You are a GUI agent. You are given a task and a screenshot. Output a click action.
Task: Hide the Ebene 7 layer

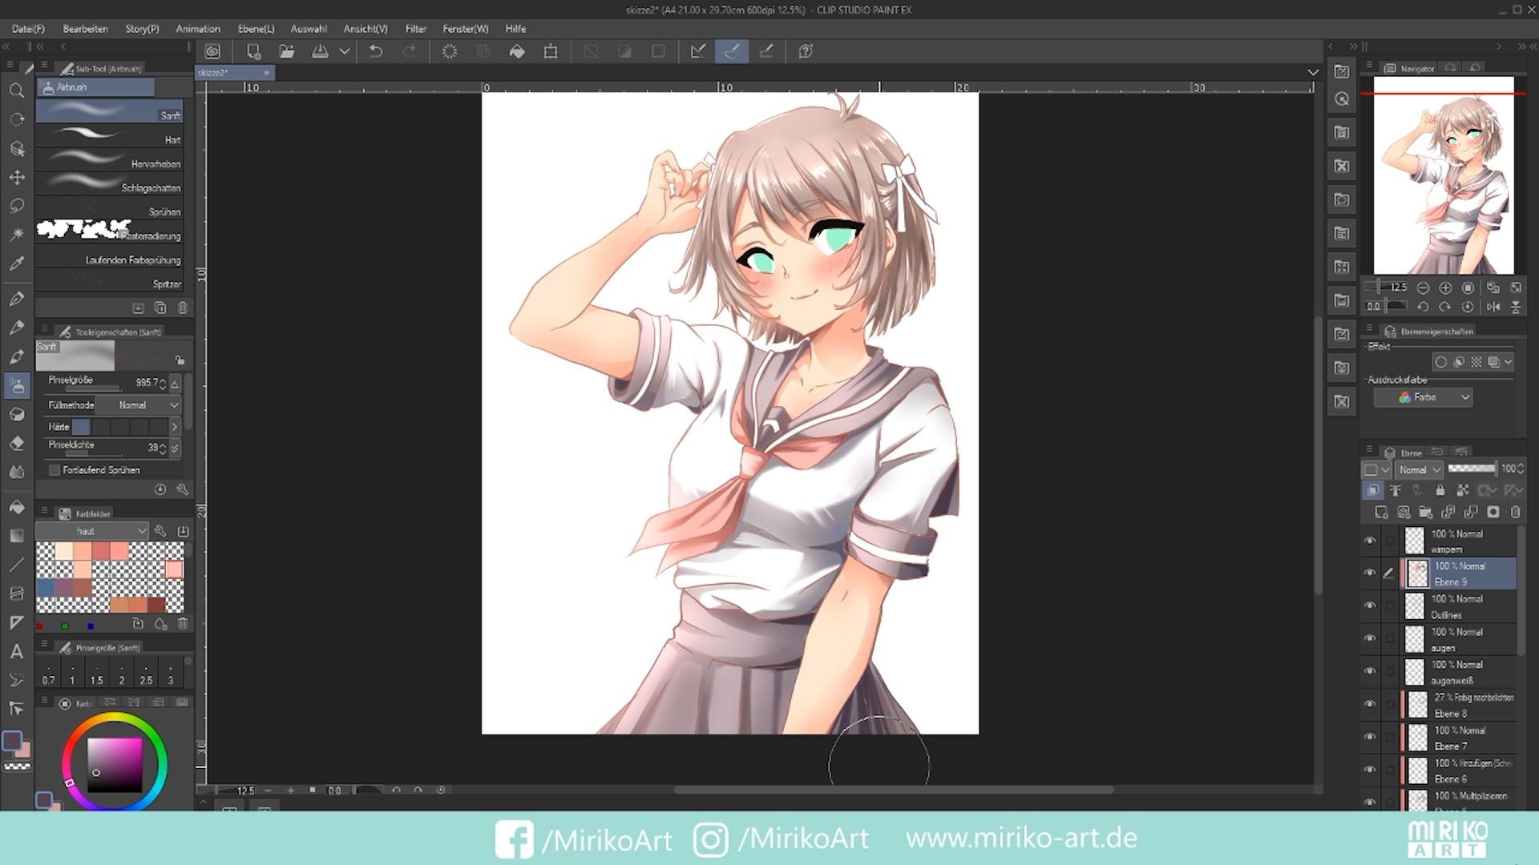click(x=1370, y=738)
